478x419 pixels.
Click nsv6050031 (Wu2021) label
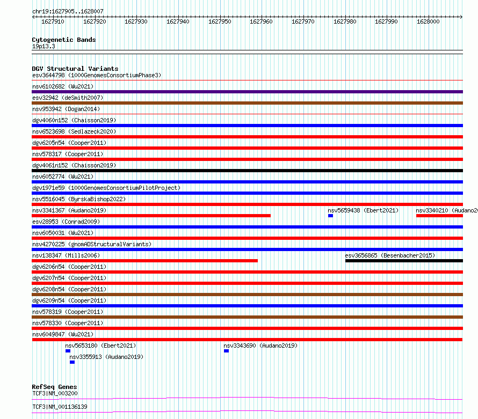tap(63, 233)
